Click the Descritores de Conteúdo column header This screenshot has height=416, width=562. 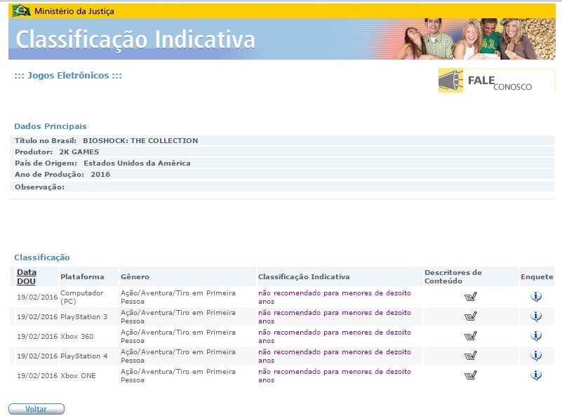(x=453, y=276)
